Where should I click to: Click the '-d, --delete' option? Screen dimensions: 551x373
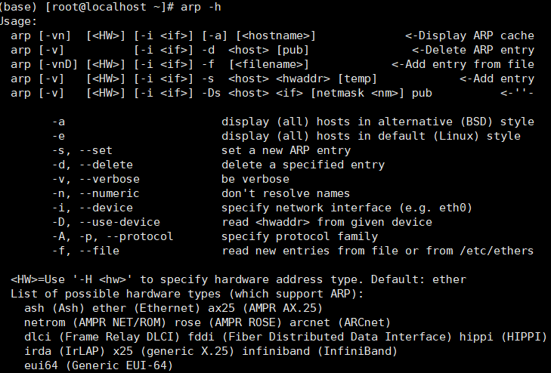(x=92, y=165)
